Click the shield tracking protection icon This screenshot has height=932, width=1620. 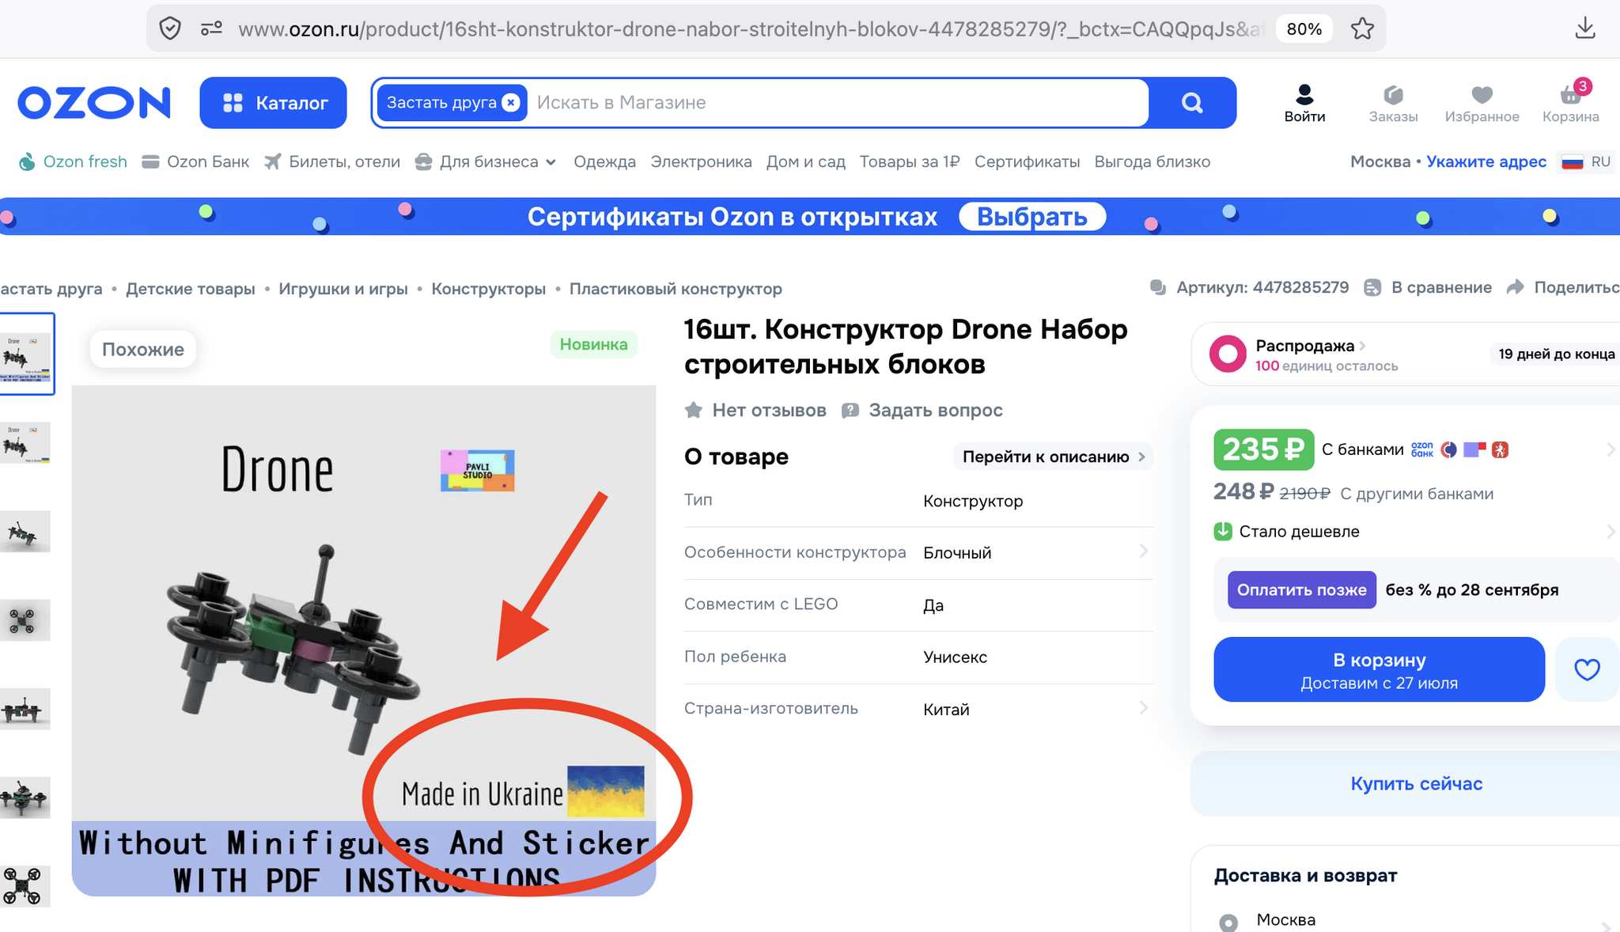click(170, 29)
